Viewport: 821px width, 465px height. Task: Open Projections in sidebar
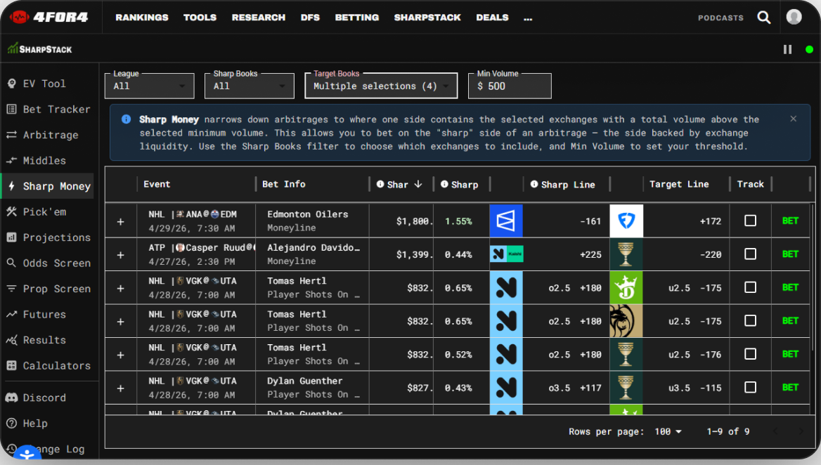(49, 237)
